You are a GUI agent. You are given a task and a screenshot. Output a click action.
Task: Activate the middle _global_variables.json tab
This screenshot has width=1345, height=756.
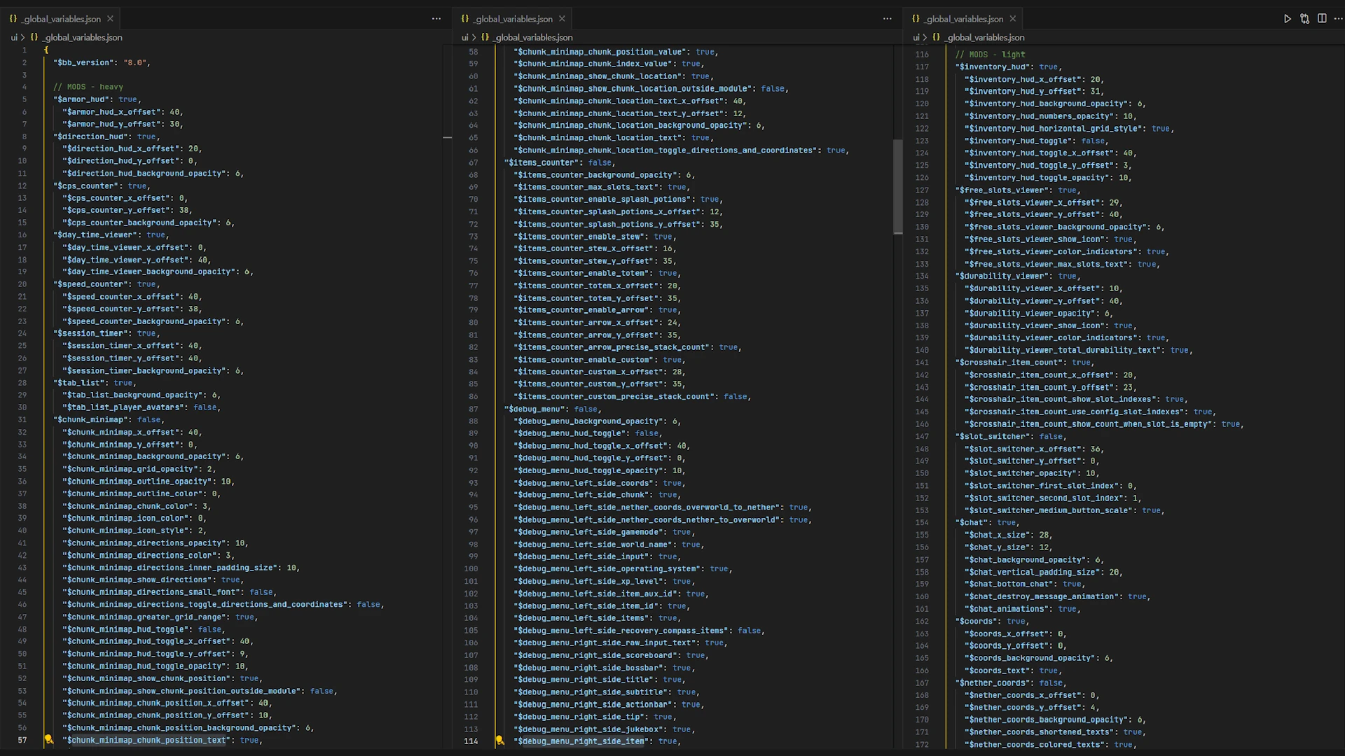click(513, 19)
